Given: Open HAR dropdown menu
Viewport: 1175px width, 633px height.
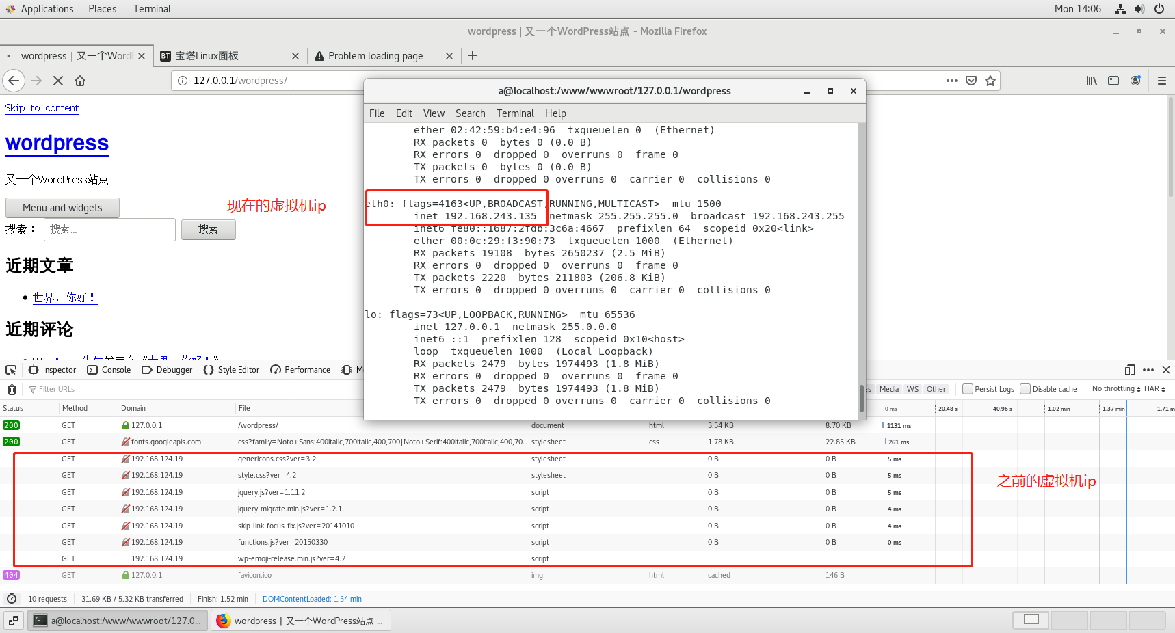Looking at the screenshot, I should point(1154,389).
